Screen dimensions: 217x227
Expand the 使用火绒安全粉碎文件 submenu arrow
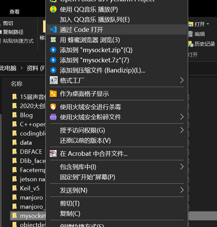tap(182, 117)
